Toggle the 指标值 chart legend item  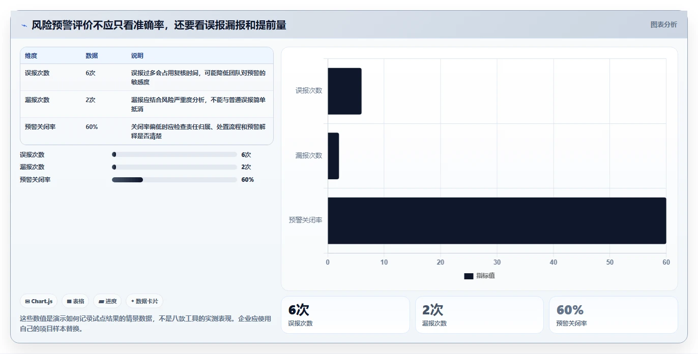click(479, 276)
